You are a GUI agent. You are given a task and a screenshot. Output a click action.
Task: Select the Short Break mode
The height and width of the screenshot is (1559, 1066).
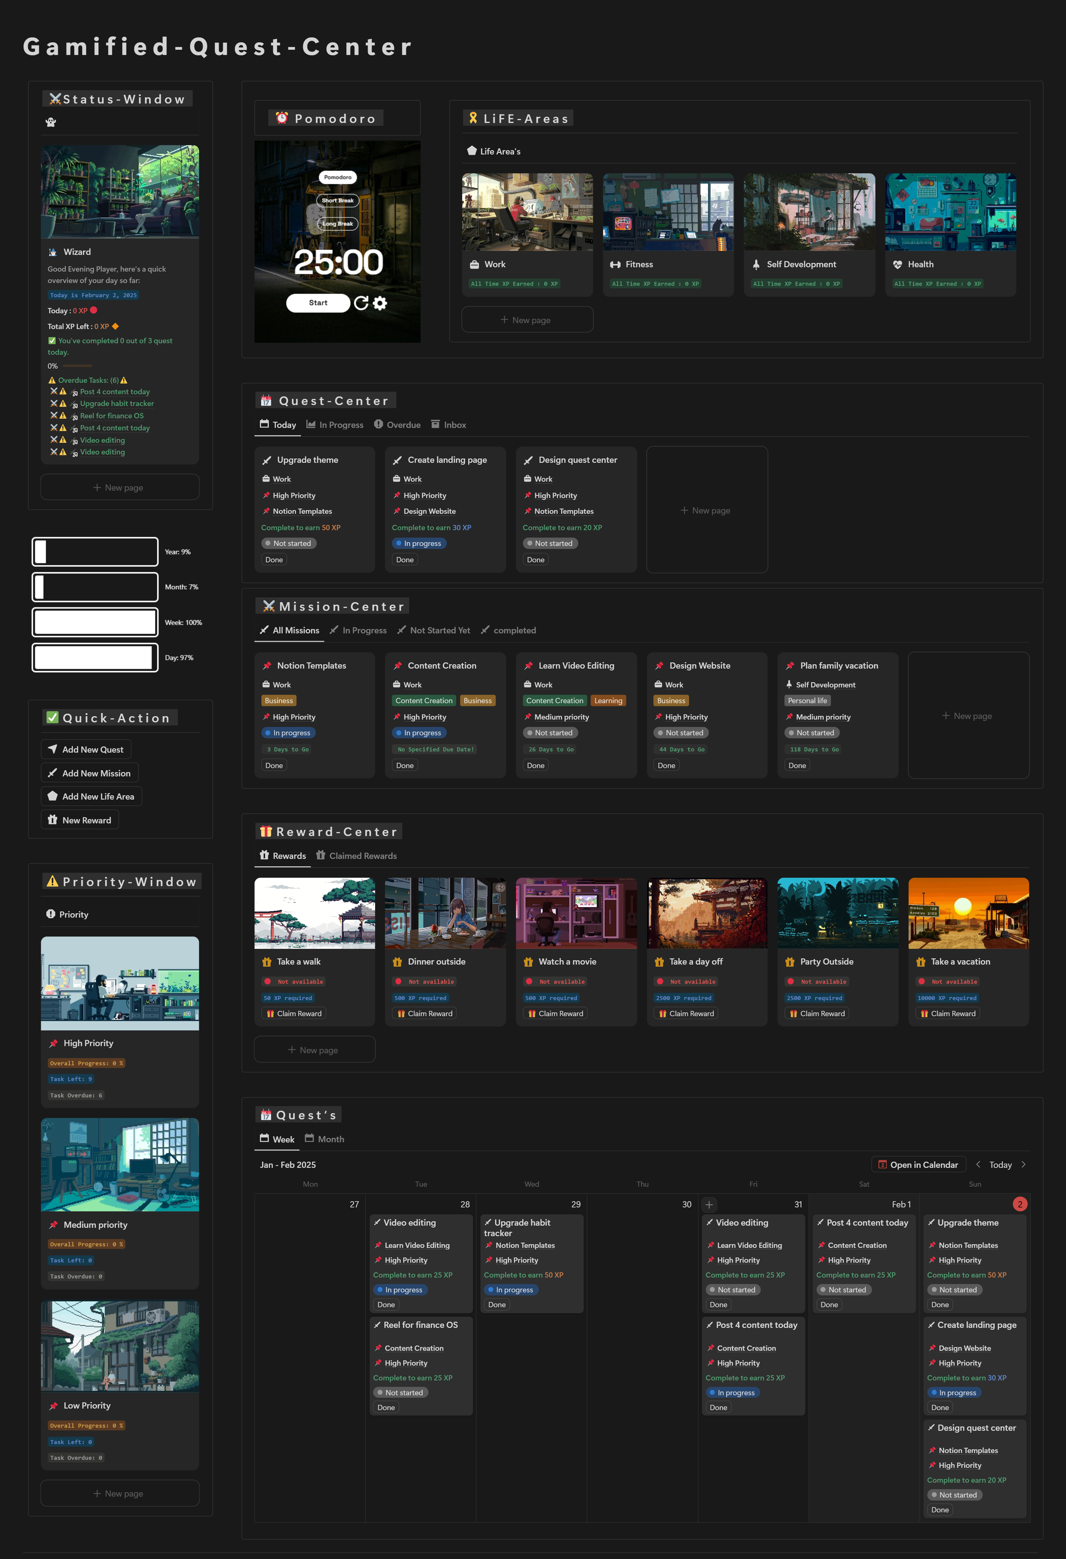coord(337,201)
